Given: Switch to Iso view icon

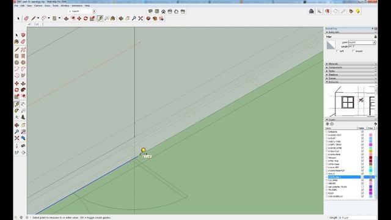Looking at the screenshot, I should [x=150, y=11].
